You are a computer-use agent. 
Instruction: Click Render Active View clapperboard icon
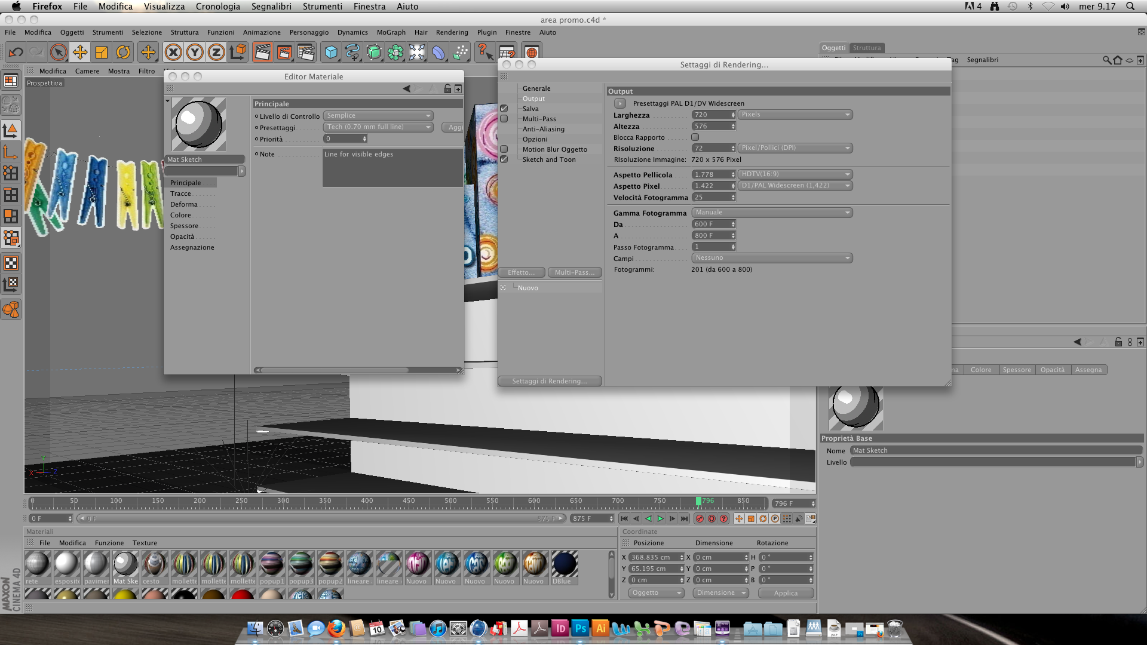(x=262, y=53)
